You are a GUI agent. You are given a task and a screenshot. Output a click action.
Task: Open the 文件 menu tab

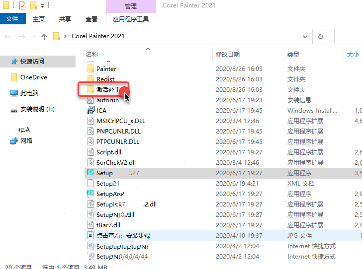(12, 19)
